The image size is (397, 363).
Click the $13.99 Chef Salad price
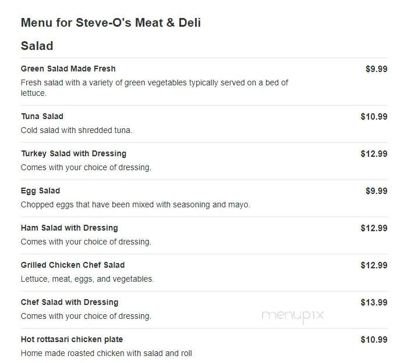point(374,303)
